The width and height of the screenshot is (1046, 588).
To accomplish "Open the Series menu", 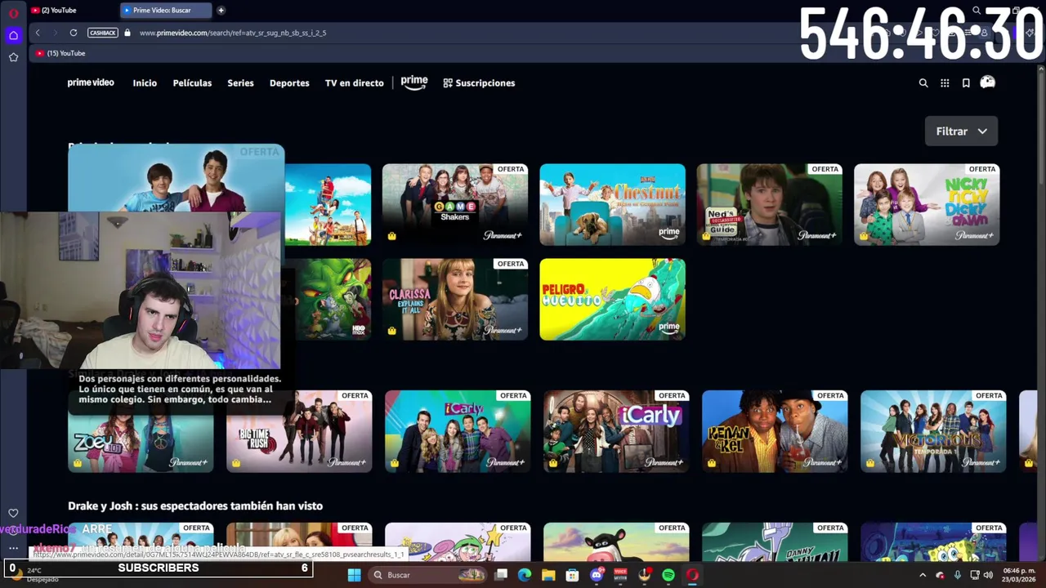I will pyautogui.click(x=240, y=83).
